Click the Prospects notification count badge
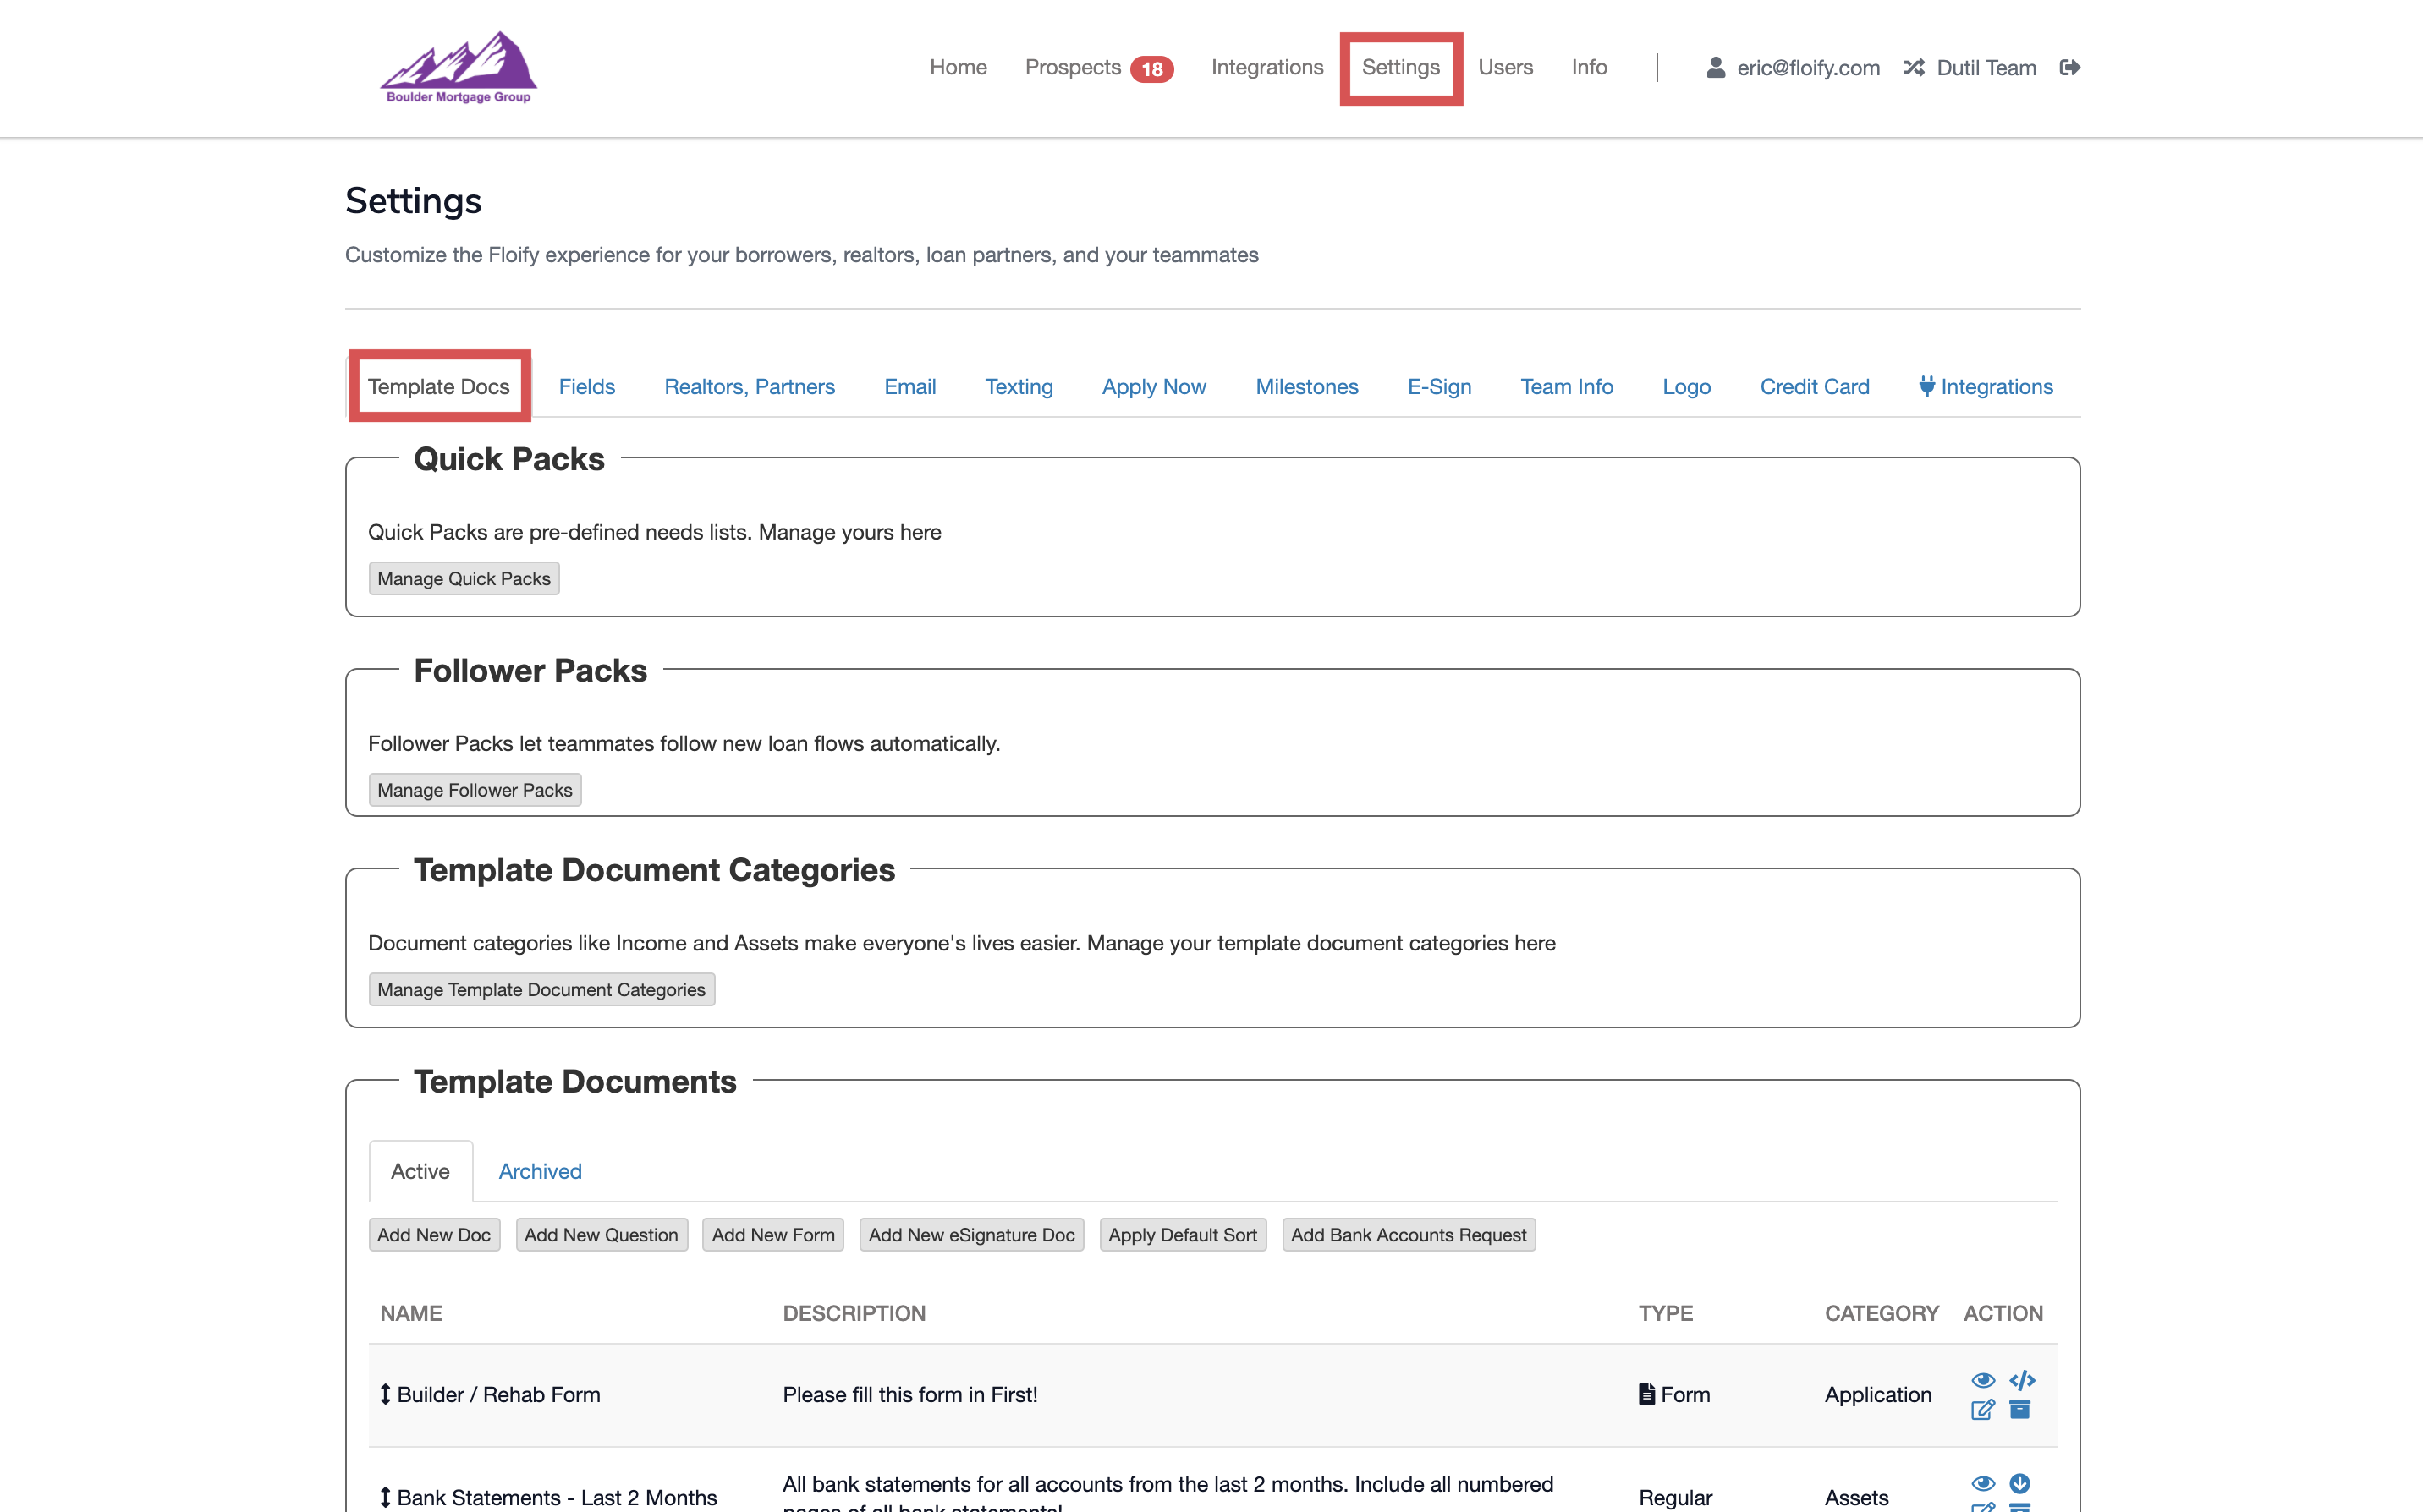 [1151, 67]
